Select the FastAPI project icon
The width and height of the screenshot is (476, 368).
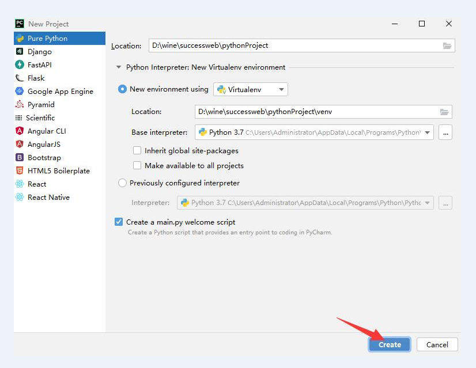pyautogui.click(x=20, y=65)
